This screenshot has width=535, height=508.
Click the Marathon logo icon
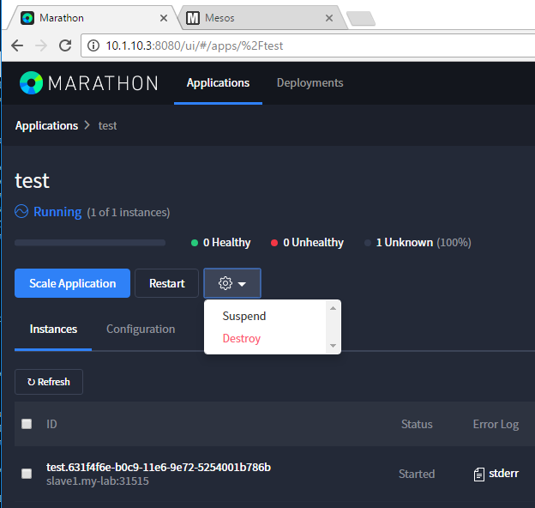tap(31, 83)
